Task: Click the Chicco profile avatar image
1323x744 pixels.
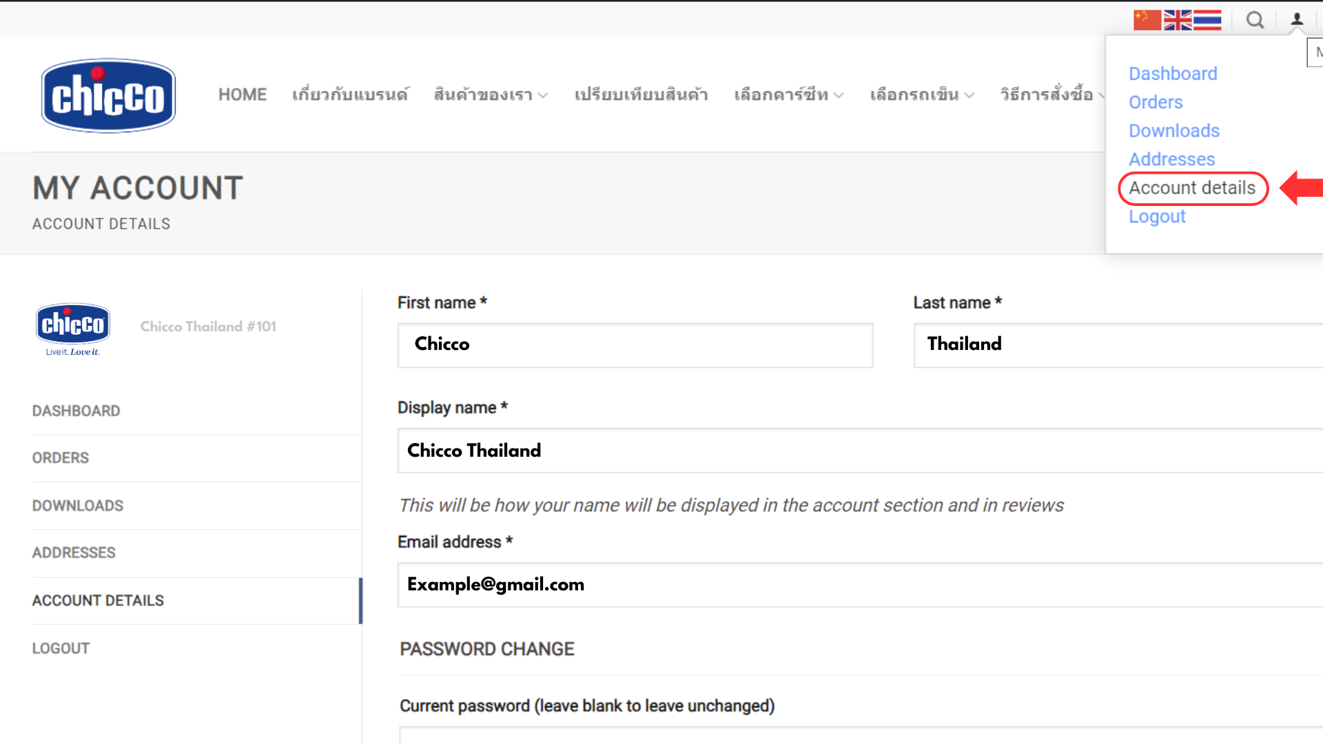Action: click(73, 329)
